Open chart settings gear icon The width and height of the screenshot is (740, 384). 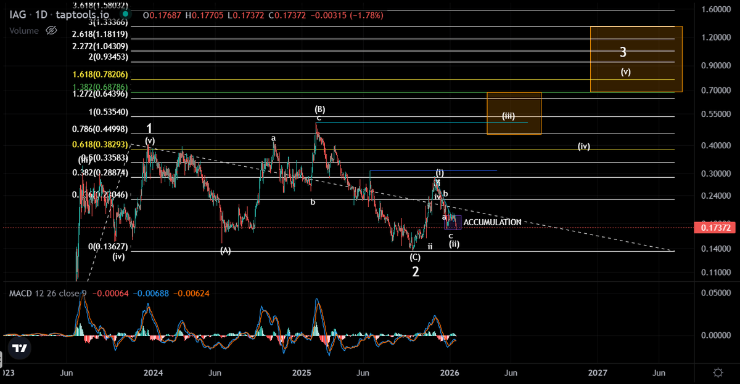[x=718, y=373]
